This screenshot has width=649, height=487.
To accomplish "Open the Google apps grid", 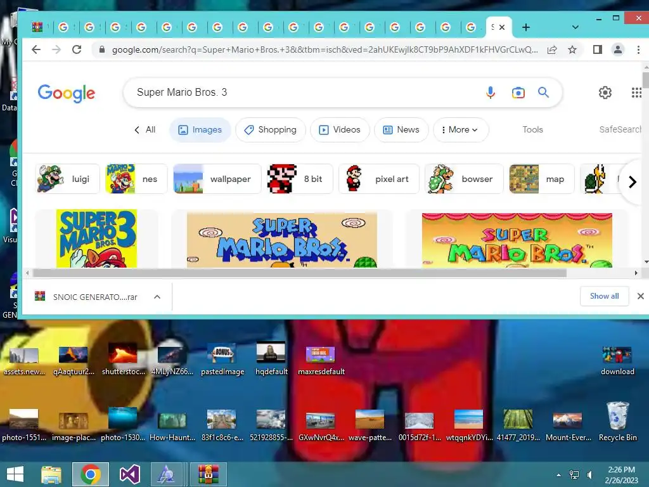I will 636,93.
